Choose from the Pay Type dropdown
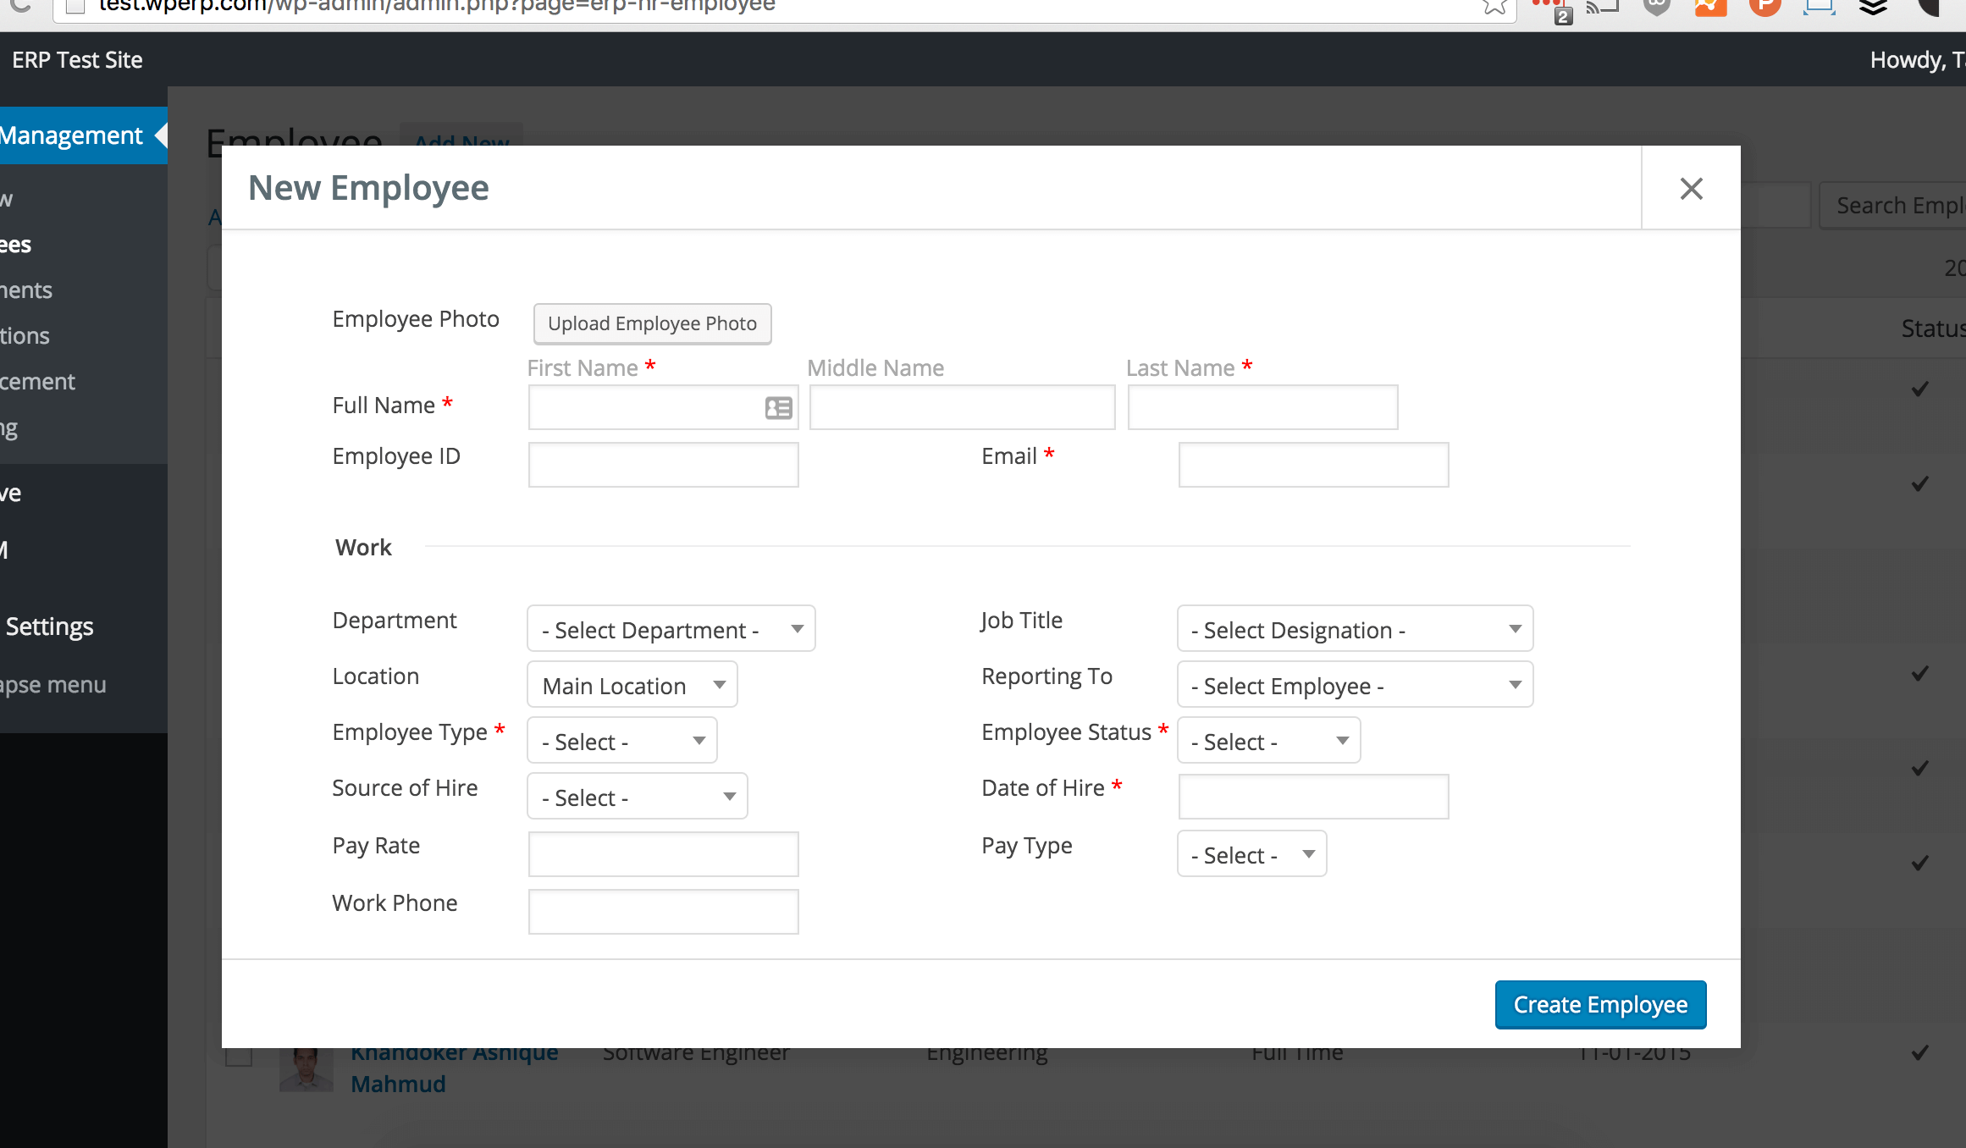 pyautogui.click(x=1251, y=854)
